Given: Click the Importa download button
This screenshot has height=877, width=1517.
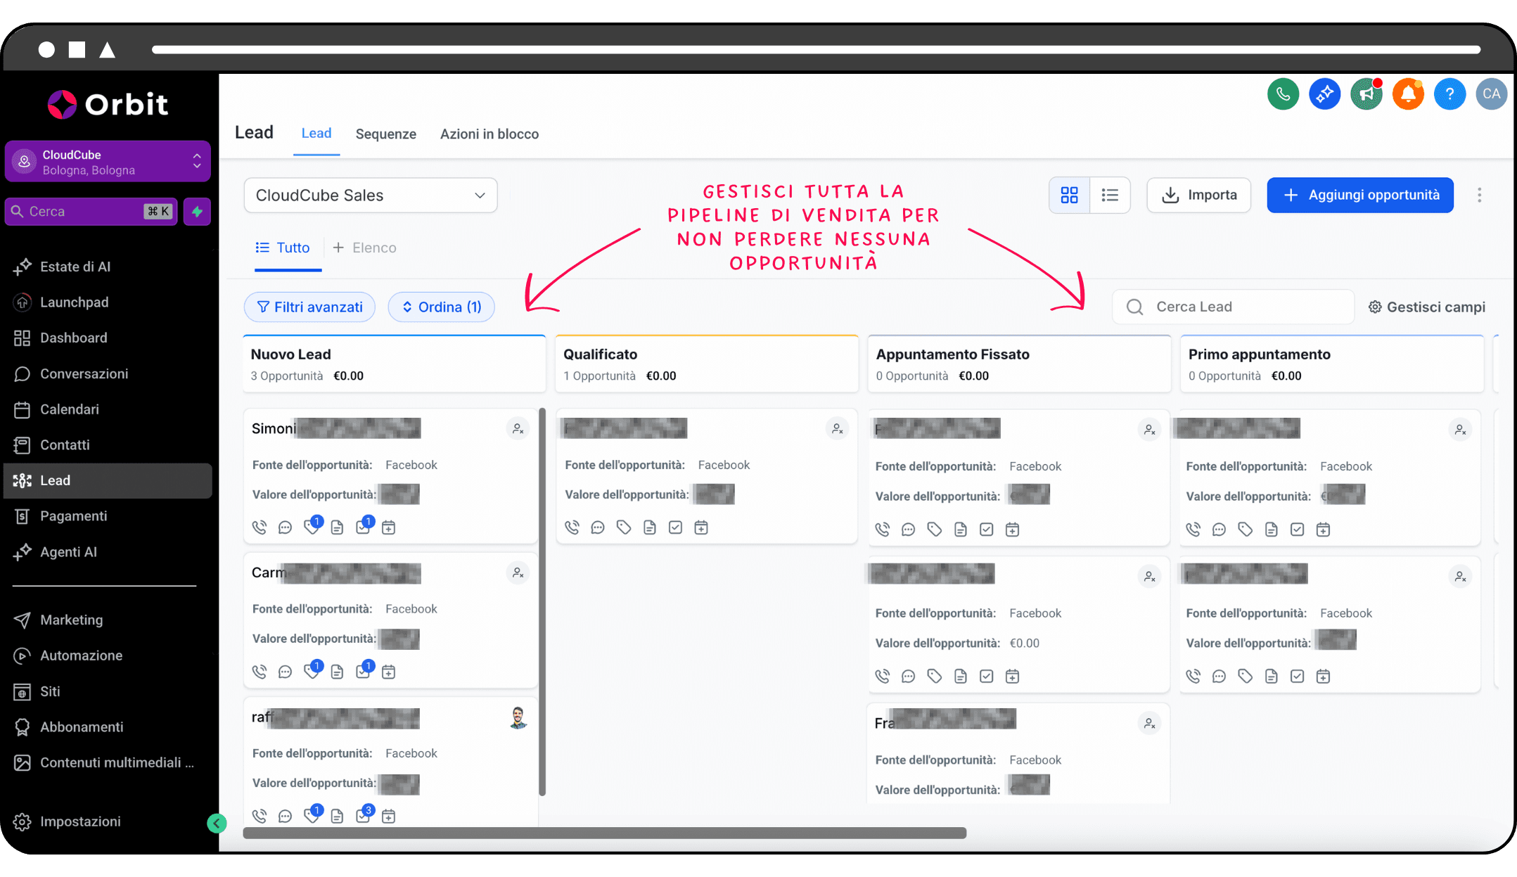Looking at the screenshot, I should [1198, 195].
